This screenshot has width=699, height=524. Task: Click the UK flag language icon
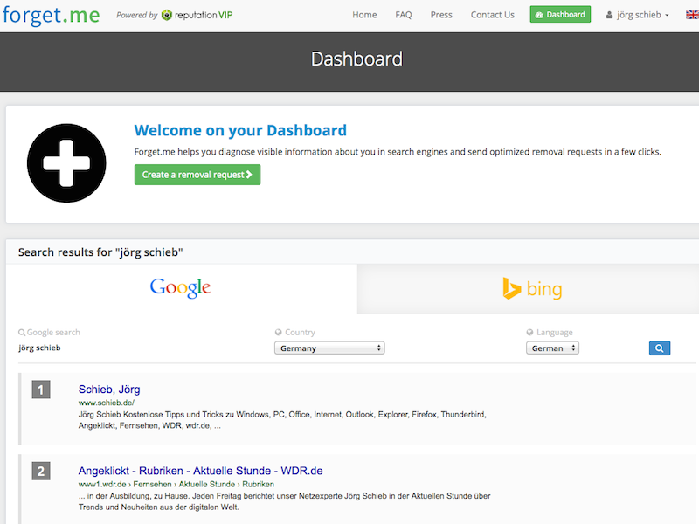(x=692, y=15)
